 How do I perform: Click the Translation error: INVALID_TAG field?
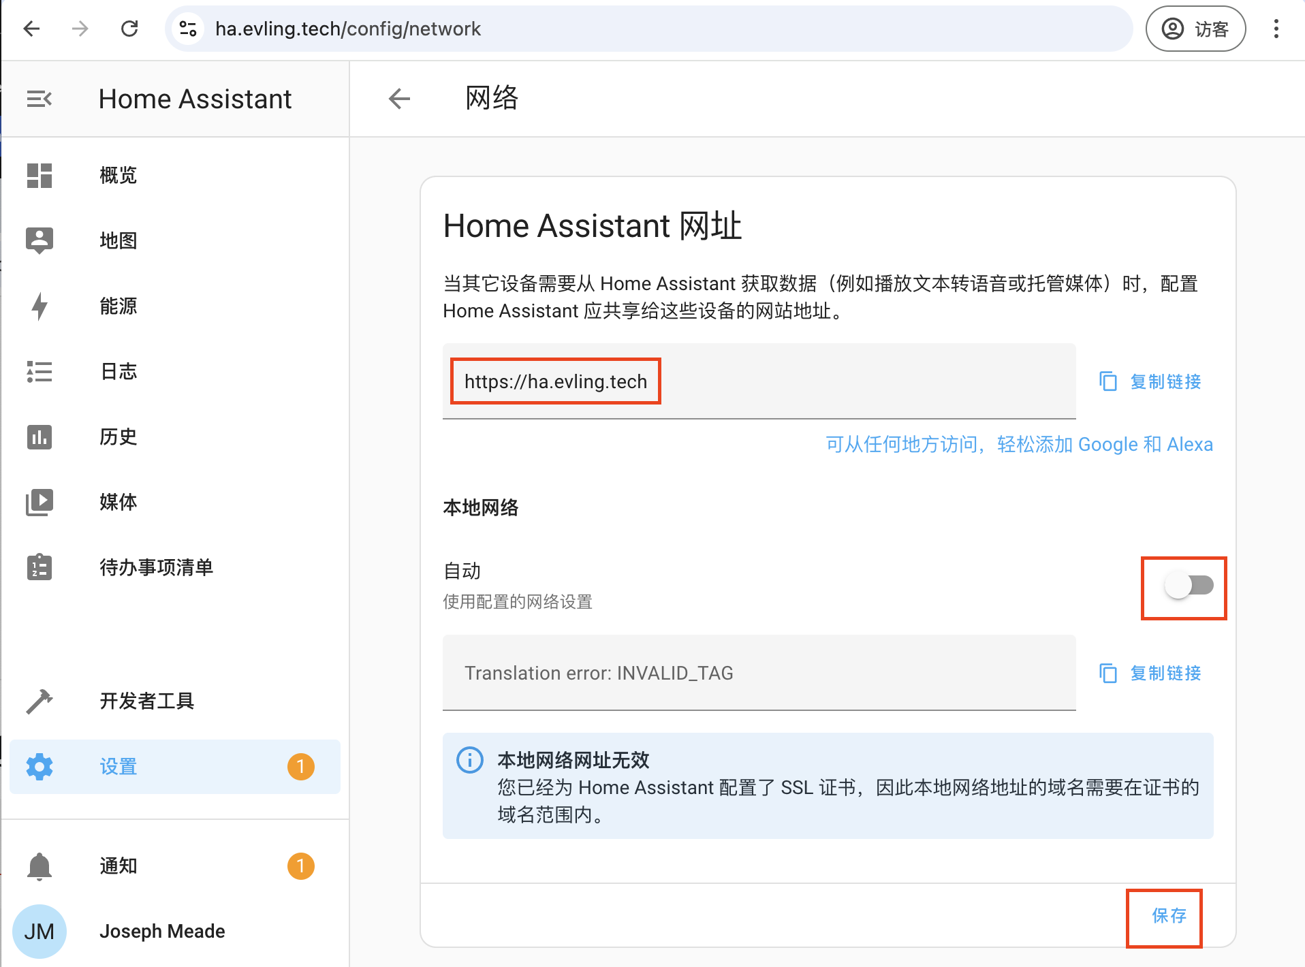point(759,673)
